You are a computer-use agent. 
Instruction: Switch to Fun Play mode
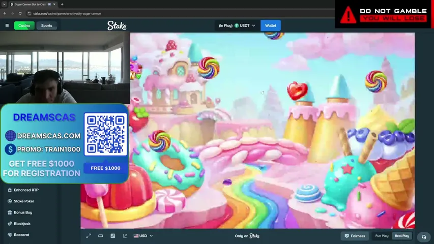(382, 236)
